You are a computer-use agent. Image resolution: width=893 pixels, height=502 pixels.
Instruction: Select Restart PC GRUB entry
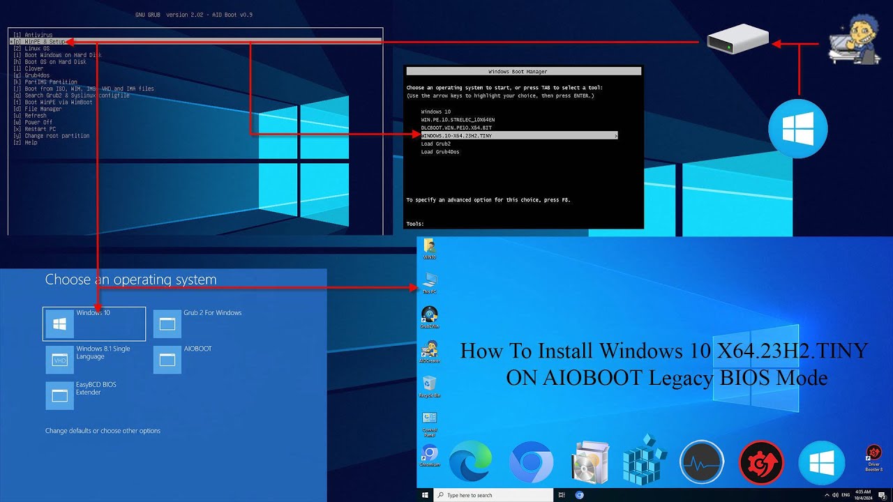[35, 129]
